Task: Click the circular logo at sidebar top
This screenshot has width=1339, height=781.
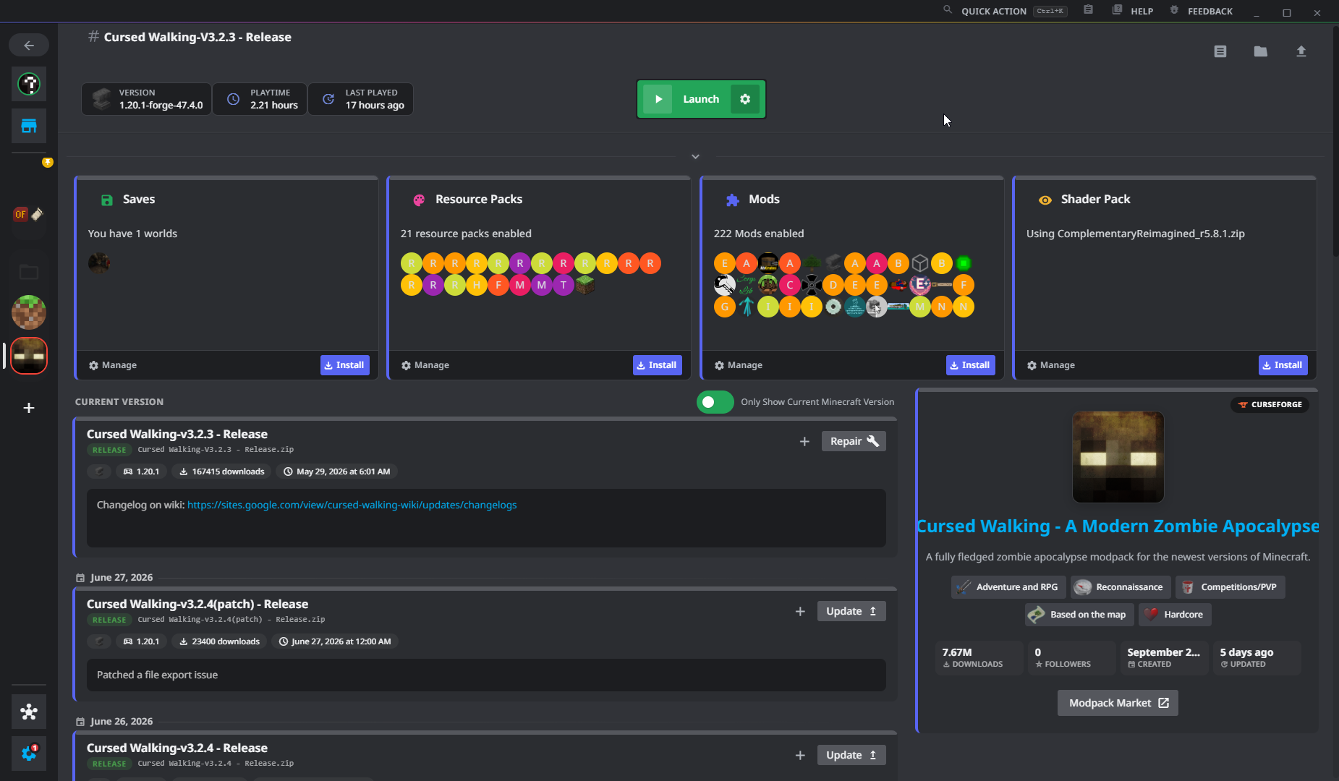Action: tap(29, 85)
